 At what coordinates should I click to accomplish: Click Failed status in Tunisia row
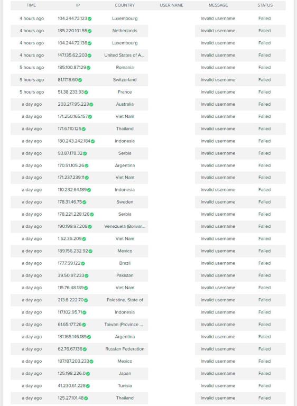point(264,386)
